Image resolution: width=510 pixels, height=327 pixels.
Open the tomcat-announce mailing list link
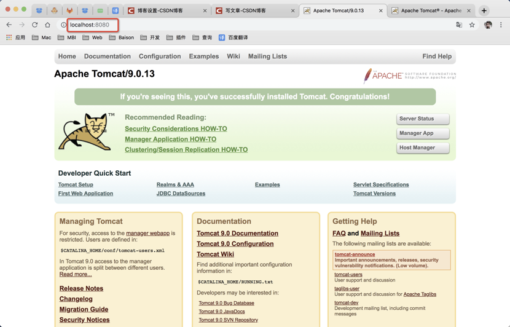(355, 254)
